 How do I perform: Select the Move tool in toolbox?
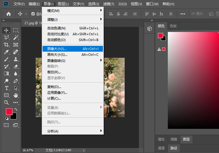tap(6, 30)
